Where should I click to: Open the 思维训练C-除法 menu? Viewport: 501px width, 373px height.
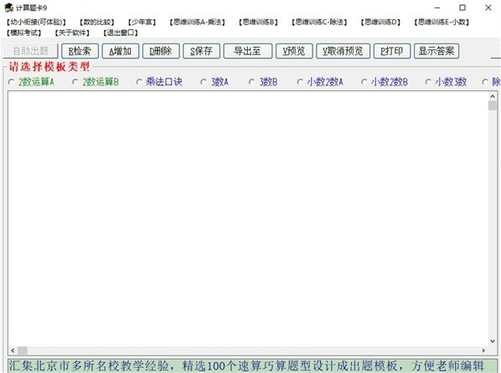point(319,22)
